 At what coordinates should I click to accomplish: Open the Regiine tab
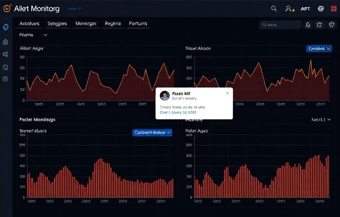(x=113, y=24)
